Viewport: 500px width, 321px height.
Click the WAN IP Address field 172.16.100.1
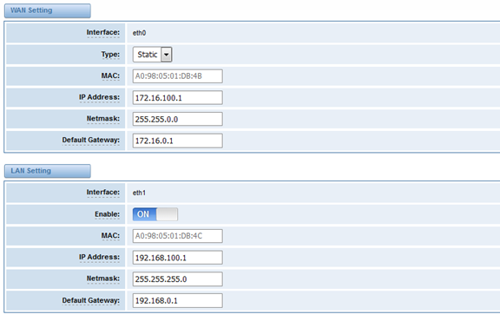(x=178, y=97)
